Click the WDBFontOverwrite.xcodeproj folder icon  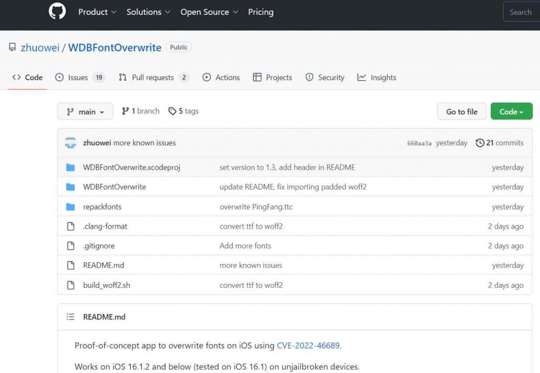[x=71, y=168]
